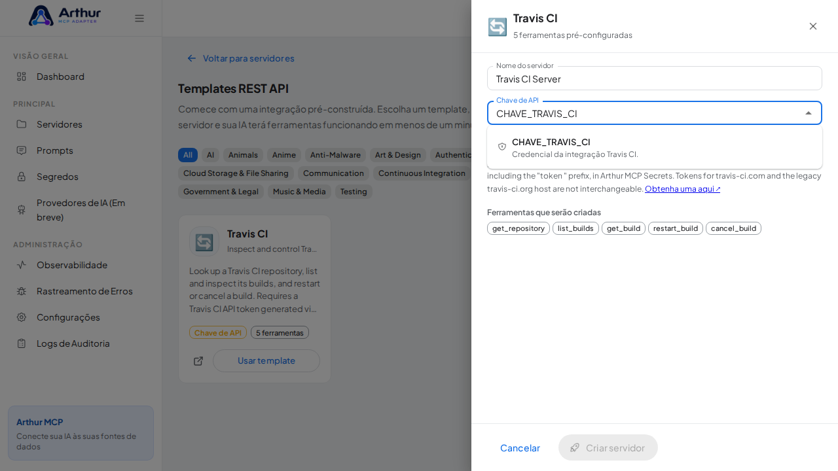
Task: Filter templates by Continuous Integration
Action: click(x=422, y=173)
